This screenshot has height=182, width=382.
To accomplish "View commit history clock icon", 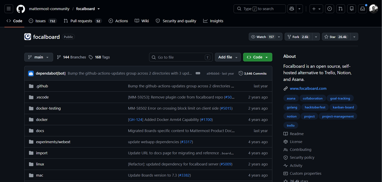I will [241, 73].
